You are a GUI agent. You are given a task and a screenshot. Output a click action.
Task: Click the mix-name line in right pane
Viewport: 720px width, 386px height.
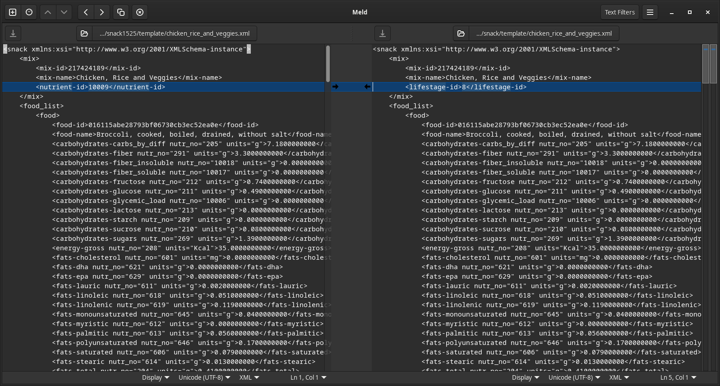coord(498,78)
